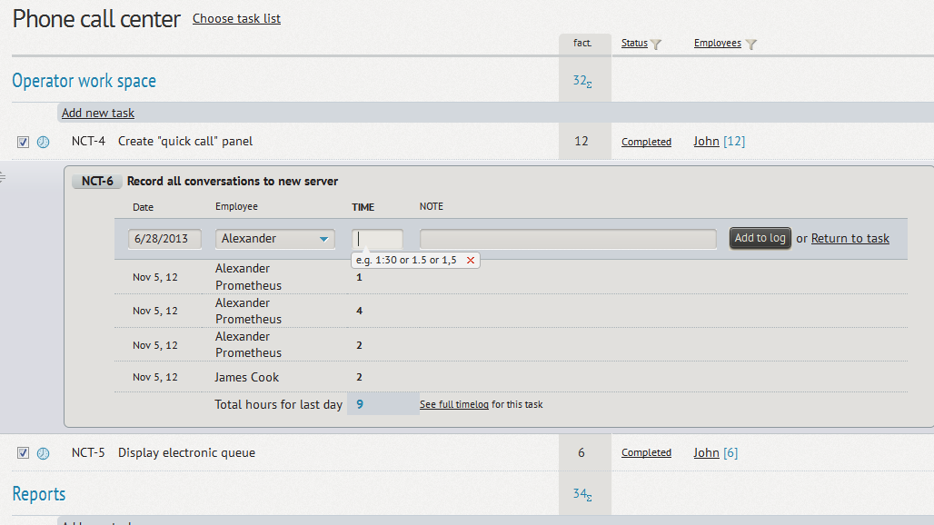Viewport: 934px width, 525px height.
Task: Open the Employees column filter funnel
Action: click(751, 44)
